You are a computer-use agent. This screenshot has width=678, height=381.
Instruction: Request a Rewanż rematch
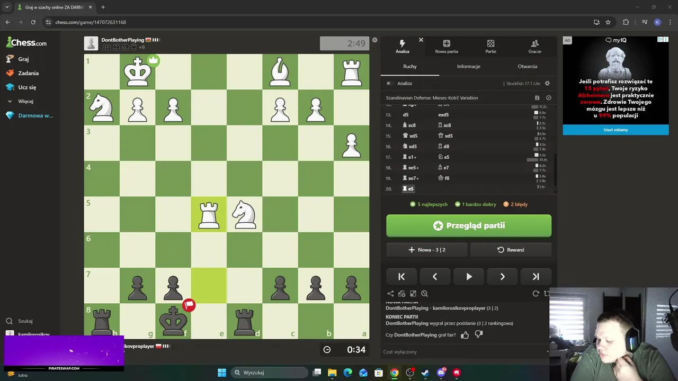pos(511,250)
